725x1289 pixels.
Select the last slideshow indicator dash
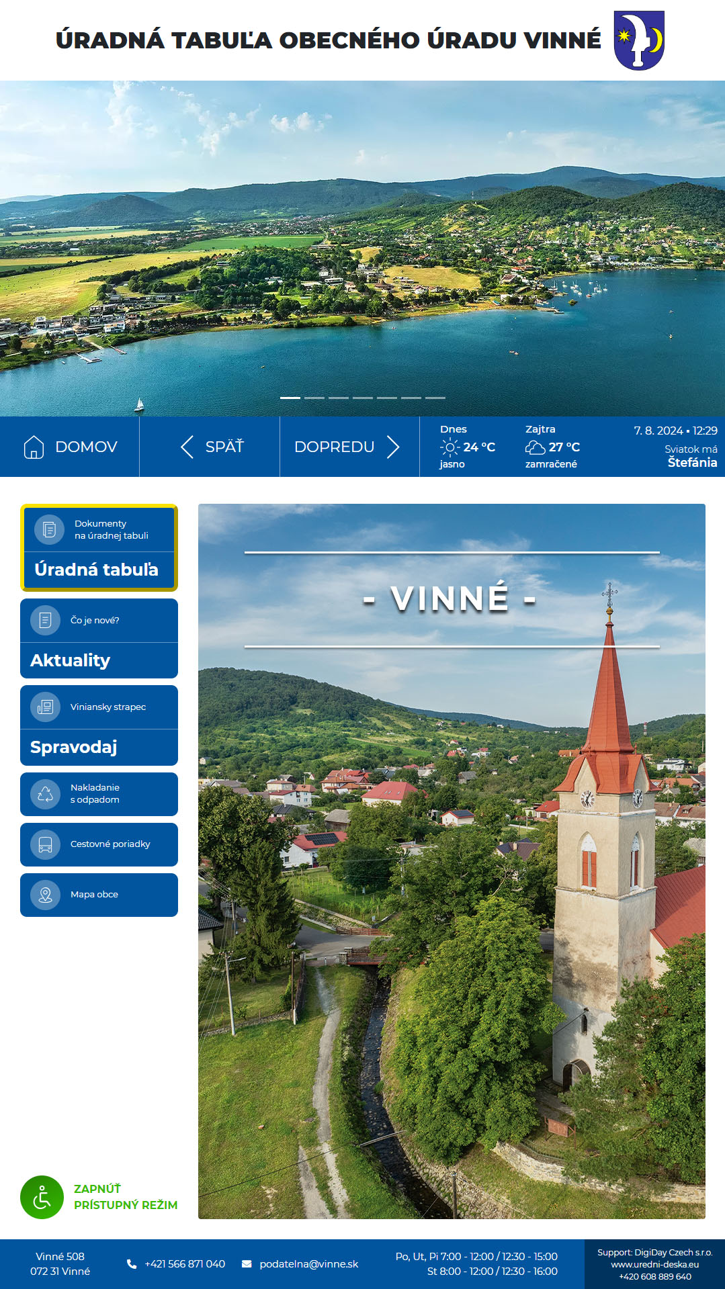[x=435, y=398]
